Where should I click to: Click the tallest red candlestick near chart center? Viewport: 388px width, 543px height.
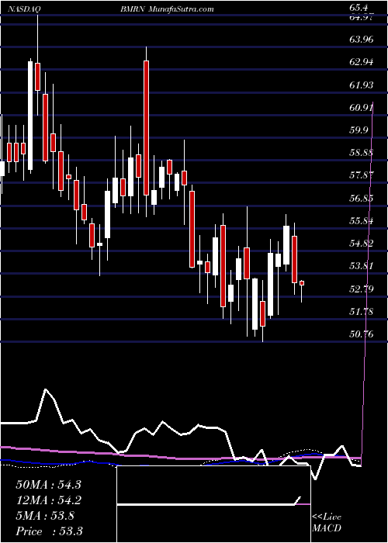(146, 128)
